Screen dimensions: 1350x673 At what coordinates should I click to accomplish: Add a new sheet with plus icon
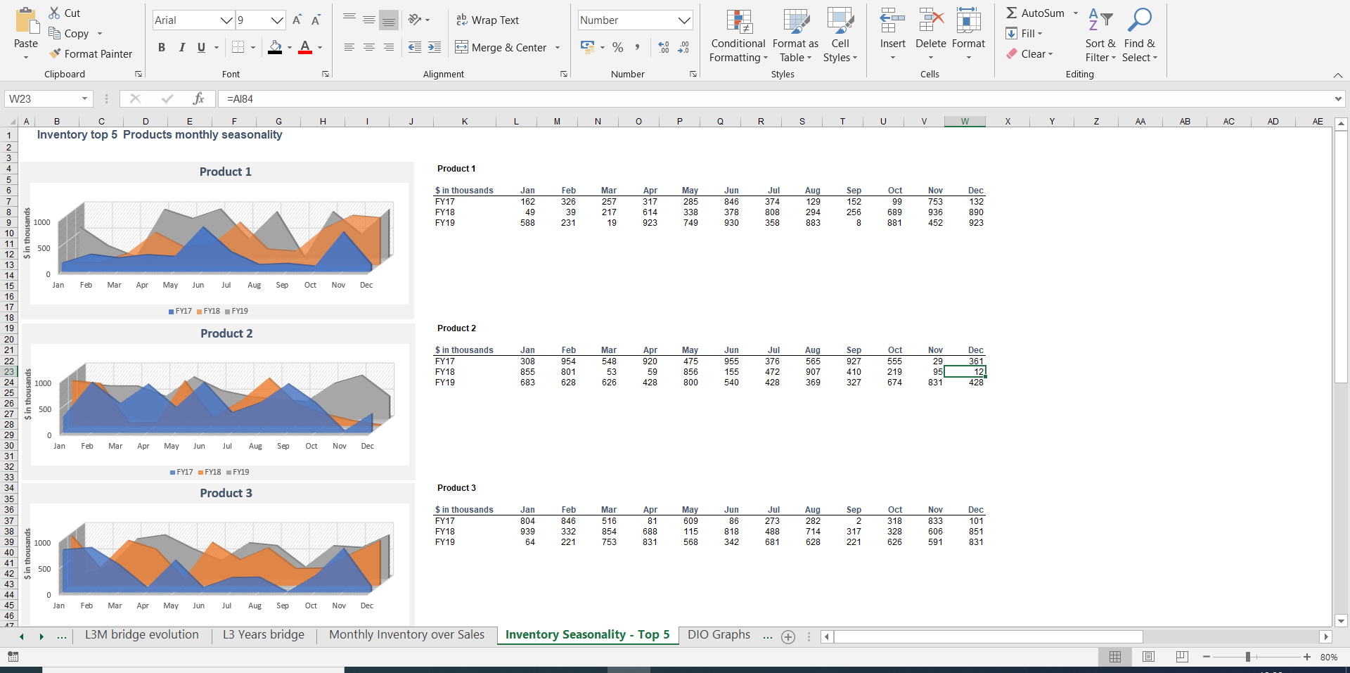click(x=788, y=636)
